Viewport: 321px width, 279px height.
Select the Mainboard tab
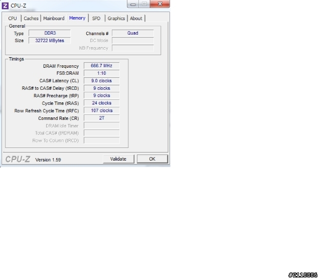point(54,19)
